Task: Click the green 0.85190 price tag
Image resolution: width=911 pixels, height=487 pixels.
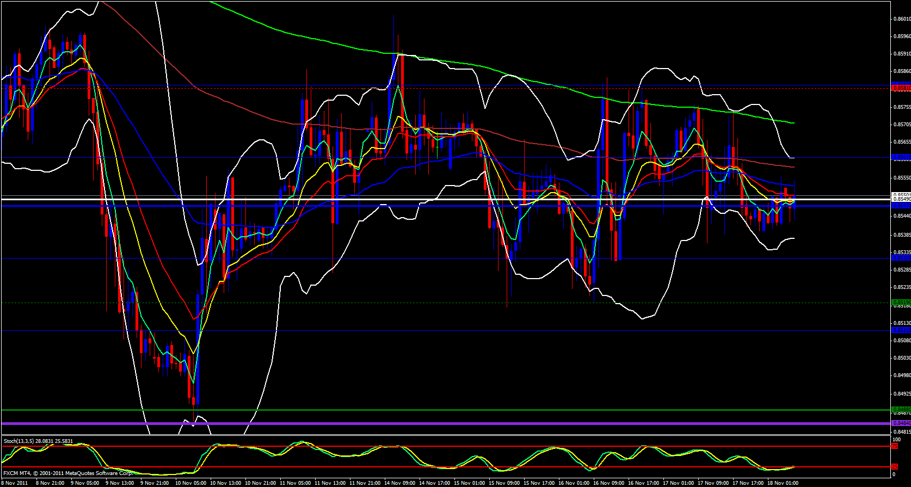Action: click(902, 303)
